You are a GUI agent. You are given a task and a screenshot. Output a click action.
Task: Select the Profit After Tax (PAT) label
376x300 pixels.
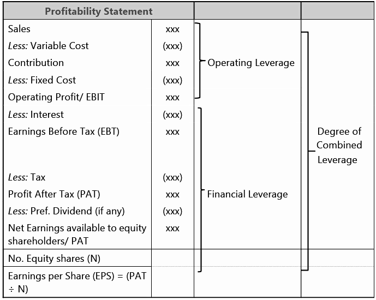(54, 194)
